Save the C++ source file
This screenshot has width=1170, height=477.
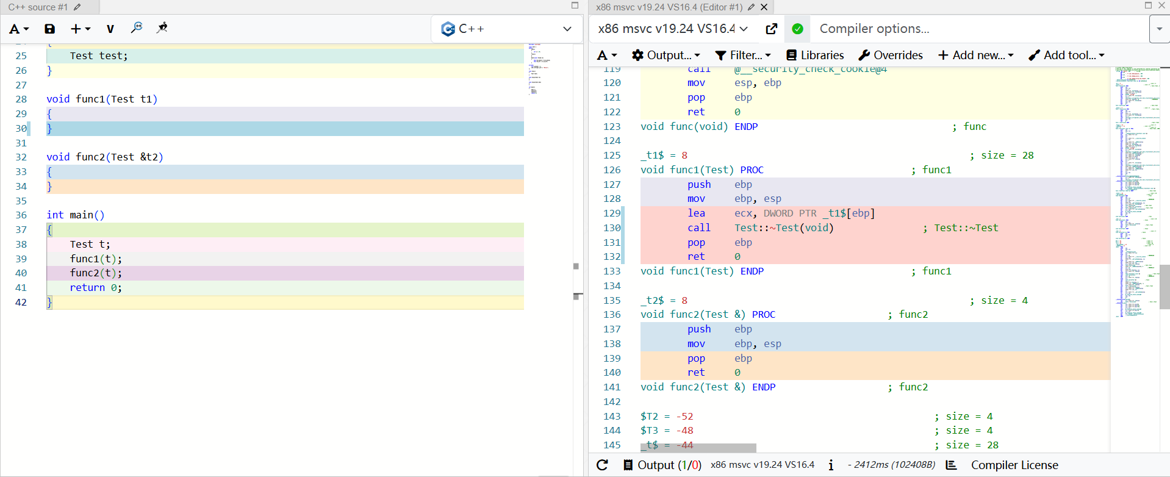coord(50,29)
